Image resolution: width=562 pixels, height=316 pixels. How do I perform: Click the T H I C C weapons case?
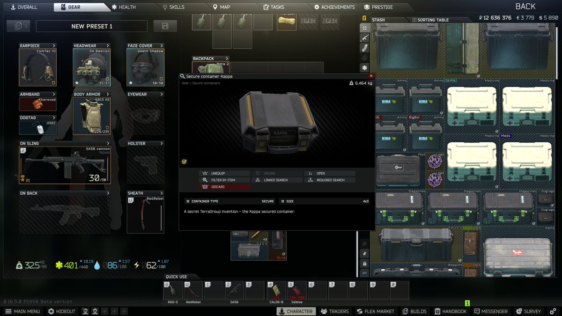pos(416,245)
